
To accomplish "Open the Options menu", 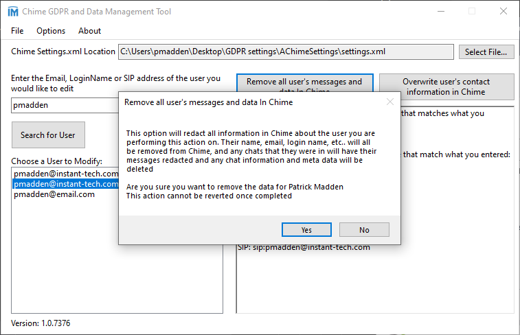I will (51, 31).
